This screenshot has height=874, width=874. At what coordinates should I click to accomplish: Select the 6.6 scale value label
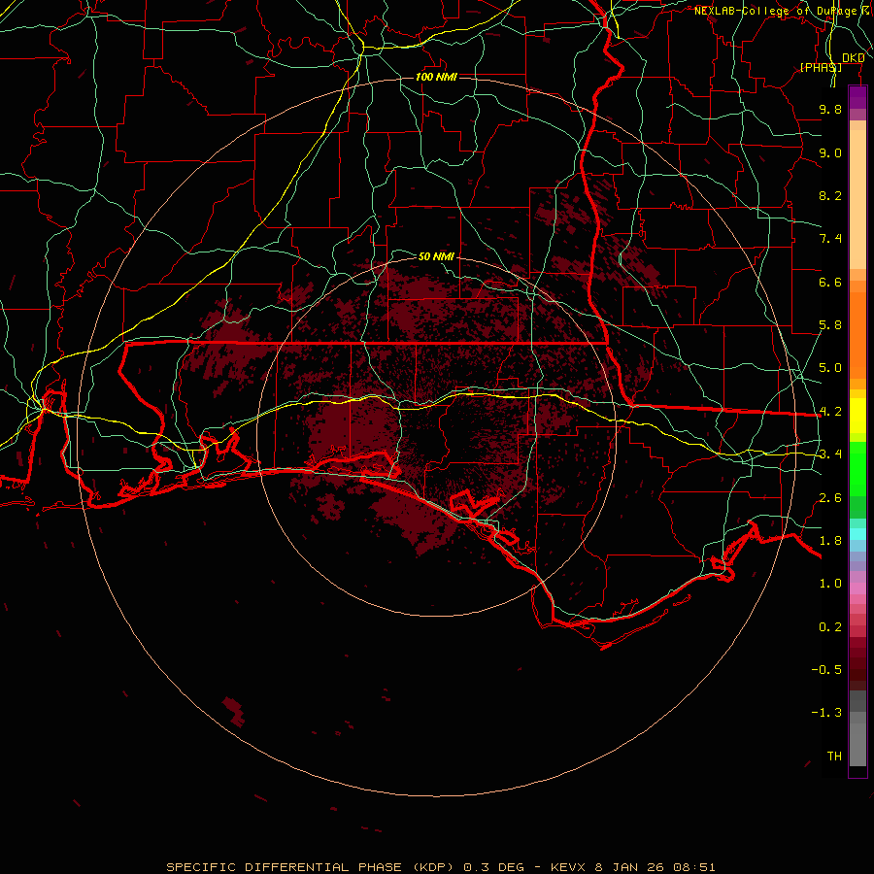(830, 282)
